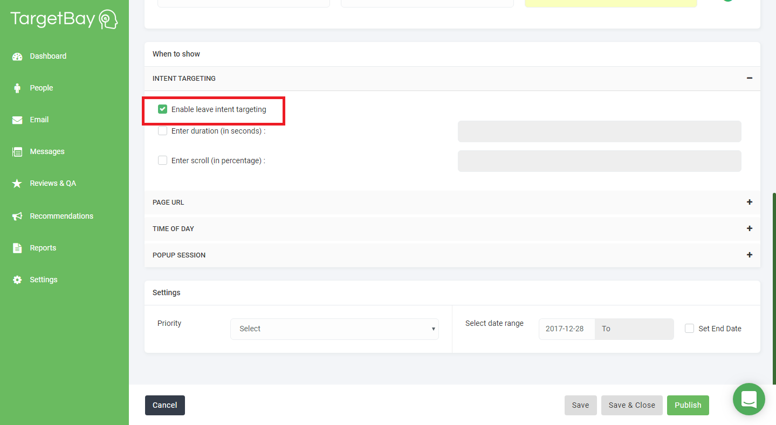Screen dimensions: 776x425
Task: Click the start date 2017-12-28 field
Action: click(567, 329)
